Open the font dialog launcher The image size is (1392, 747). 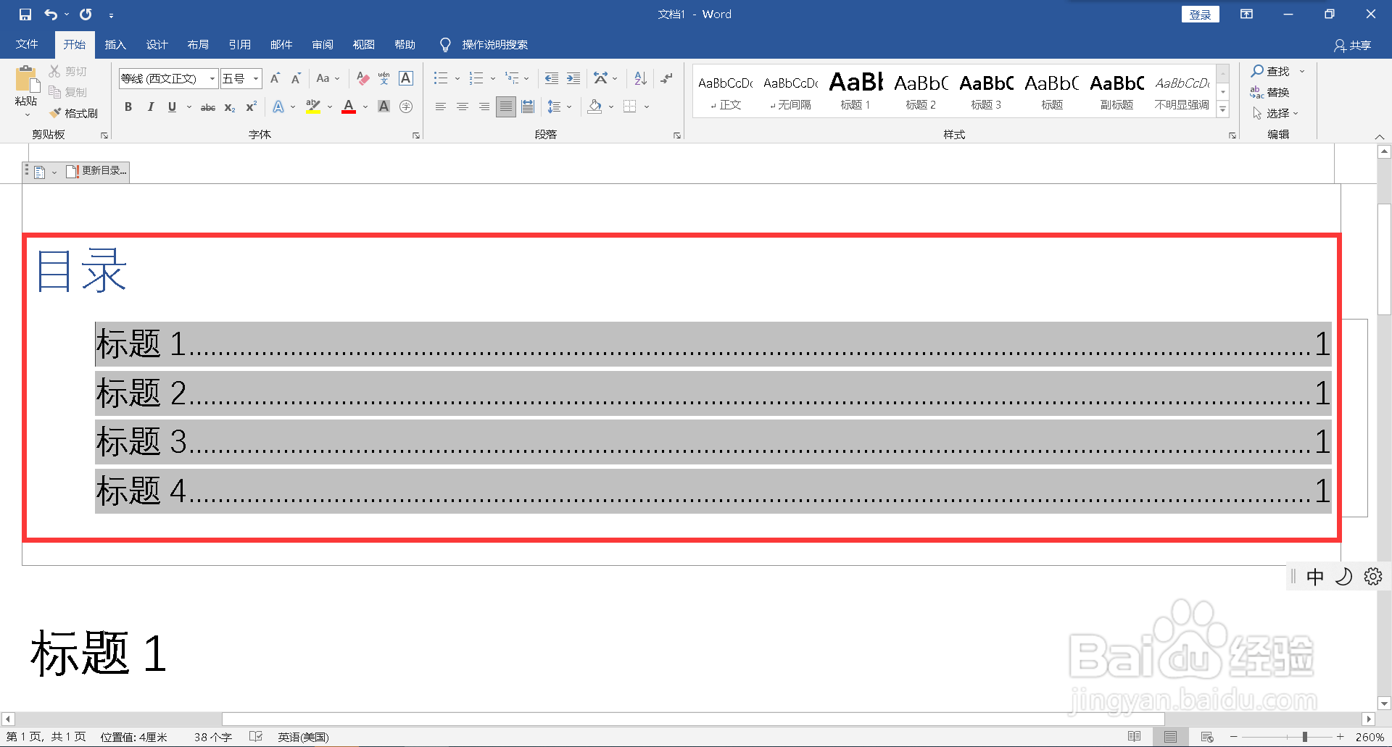[x=416, y=135]
